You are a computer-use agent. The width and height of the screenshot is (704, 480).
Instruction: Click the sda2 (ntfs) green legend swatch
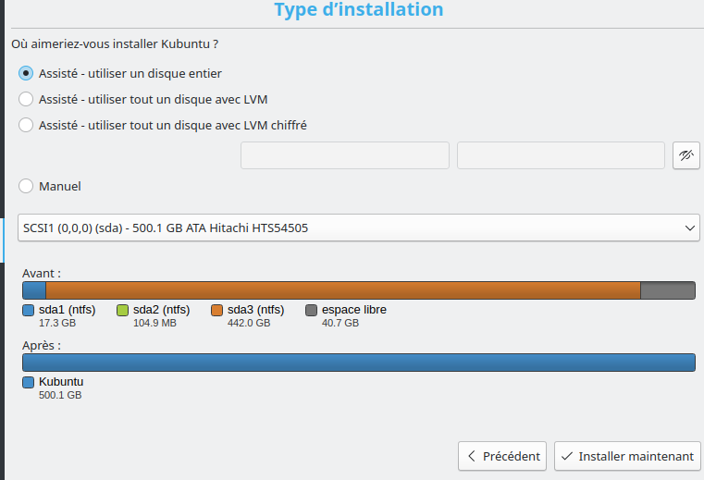(122, 310)
